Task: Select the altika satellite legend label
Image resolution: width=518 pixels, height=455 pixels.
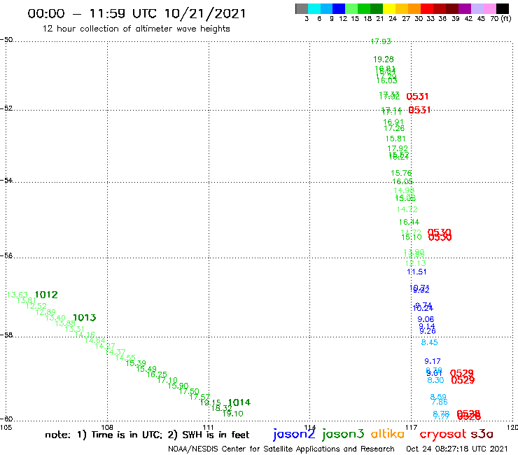Action: [x=388, y=433]
